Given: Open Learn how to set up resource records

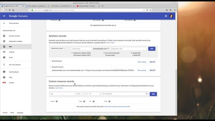Looking at the screenshot, I should pos(117,107).
